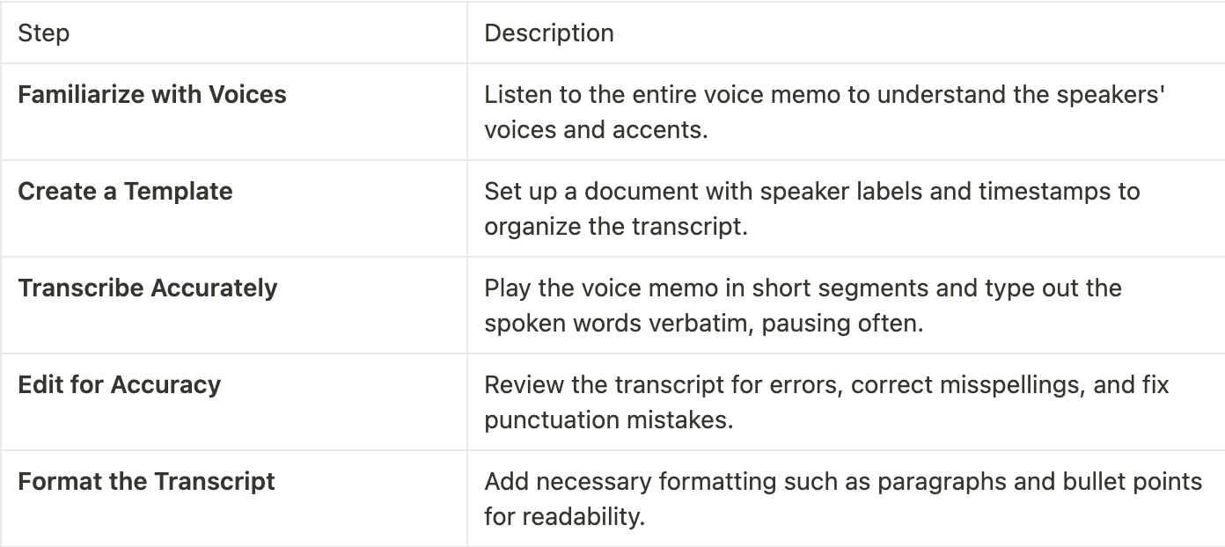Click the Familiarize with Voices cell

point(233,112)
